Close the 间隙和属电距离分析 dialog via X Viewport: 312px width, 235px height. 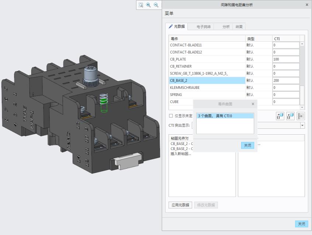tap(307, 5)
